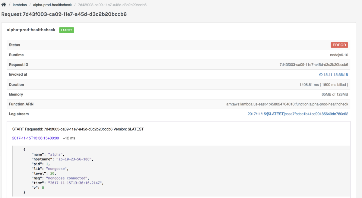The height and width of the screenshot is (198, 362).
Task: Click the green LATEST version badge
Action: coord(66,30)
